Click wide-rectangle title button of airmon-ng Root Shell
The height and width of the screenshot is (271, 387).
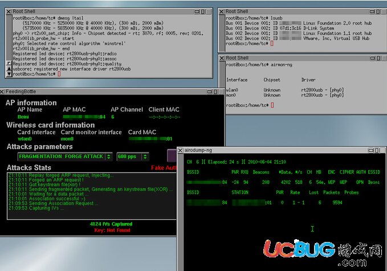tap(372, 58)
